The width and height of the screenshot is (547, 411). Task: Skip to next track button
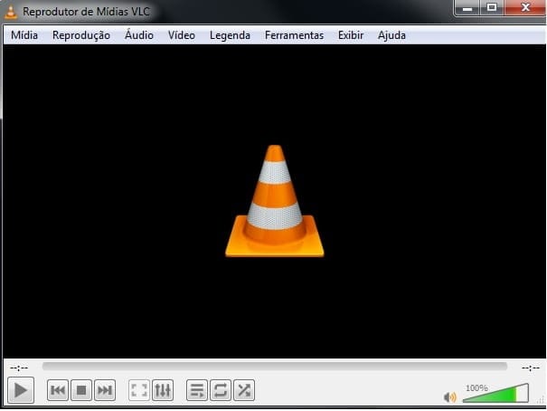click(x=105, y=390)
